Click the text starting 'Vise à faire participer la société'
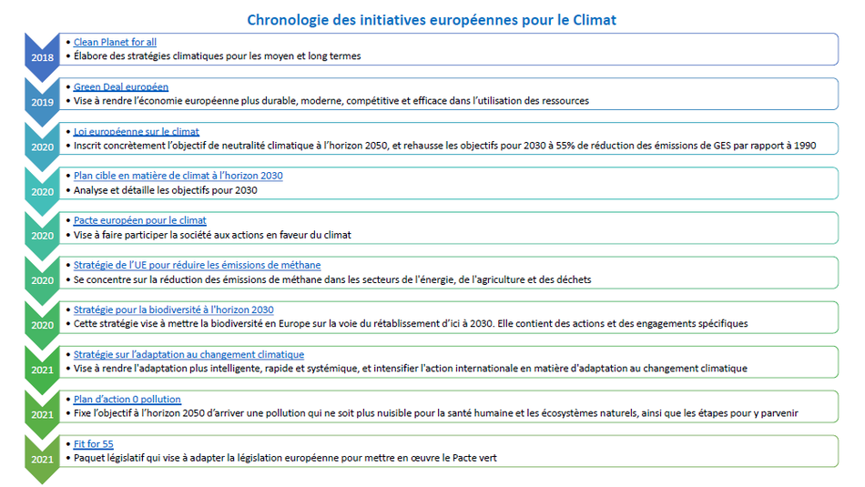The height and width of the screenshot is (487, 865). (x=212, y=235)
